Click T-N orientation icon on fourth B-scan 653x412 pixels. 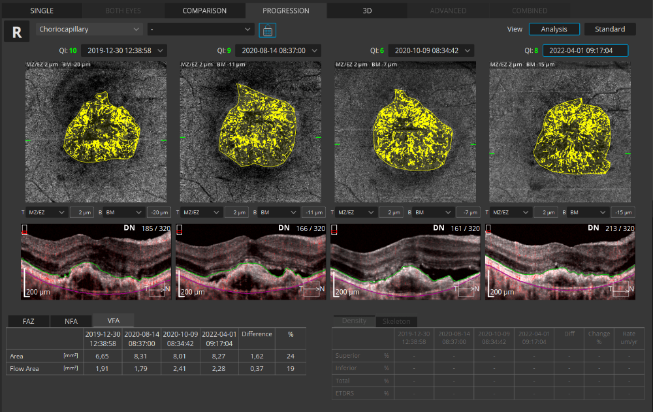[x=621, y=289]
